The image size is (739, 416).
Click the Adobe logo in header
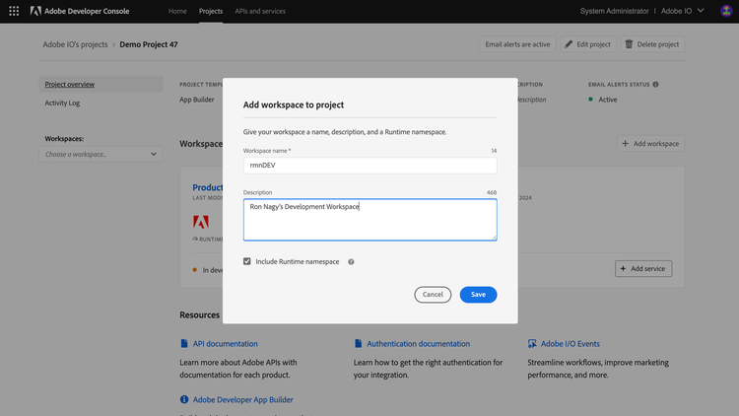pos(36,11)
